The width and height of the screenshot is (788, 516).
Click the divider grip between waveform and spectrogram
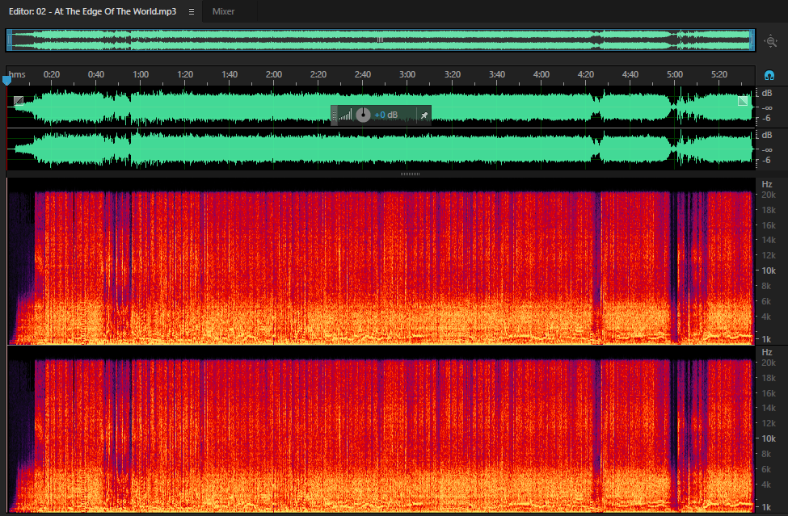tap(410, 174)
